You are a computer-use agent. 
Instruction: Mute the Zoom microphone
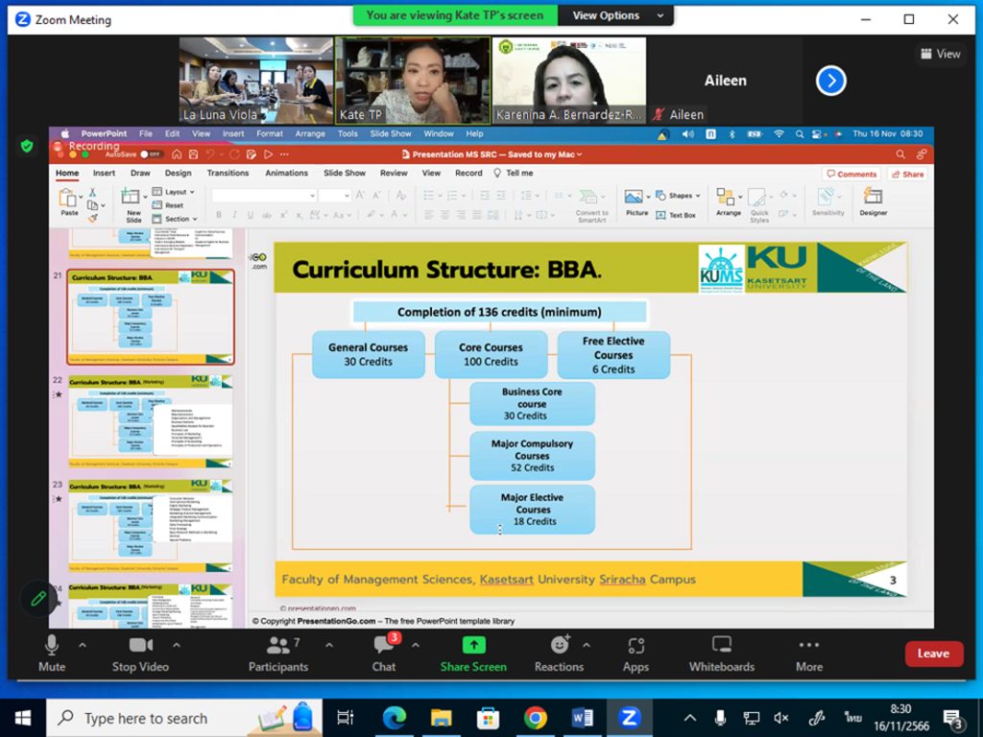click(x=52, y=654)
